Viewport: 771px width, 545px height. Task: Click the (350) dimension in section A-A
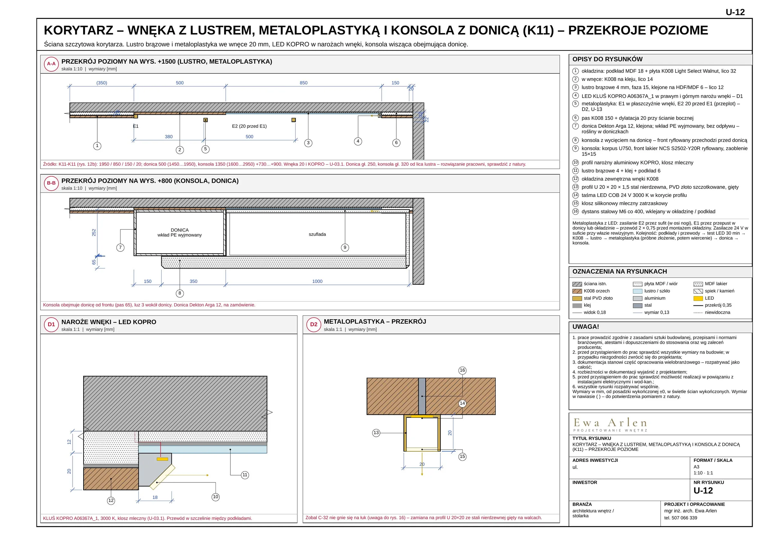pyautogui.click(x=102, y=83)
